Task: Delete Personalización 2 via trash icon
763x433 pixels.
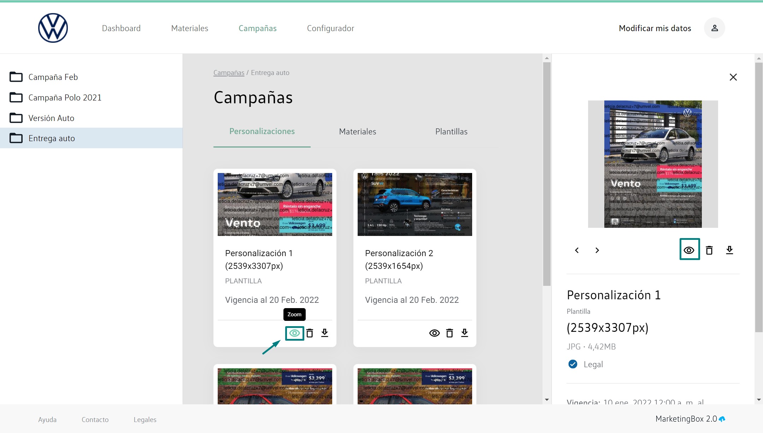Action: [449, 333]
